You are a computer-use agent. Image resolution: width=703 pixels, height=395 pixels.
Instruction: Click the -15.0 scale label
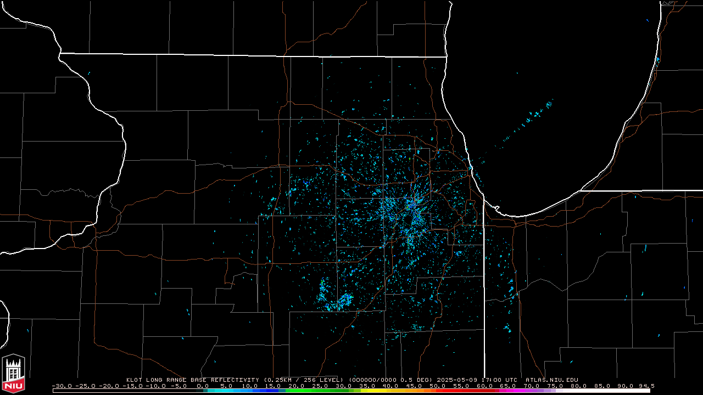pyautogui.click(x=132, y=386)
